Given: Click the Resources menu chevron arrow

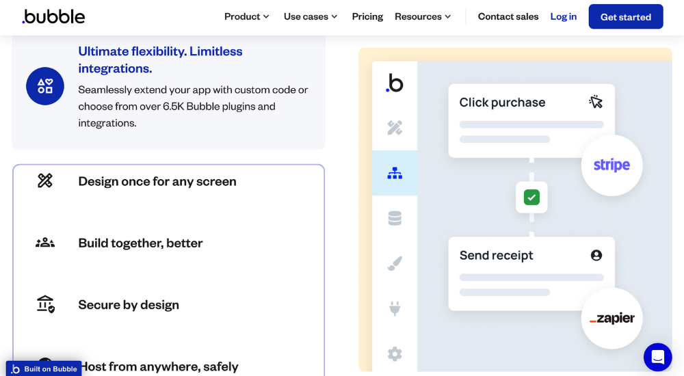Looking at the screenshot, I should [447, 16].
